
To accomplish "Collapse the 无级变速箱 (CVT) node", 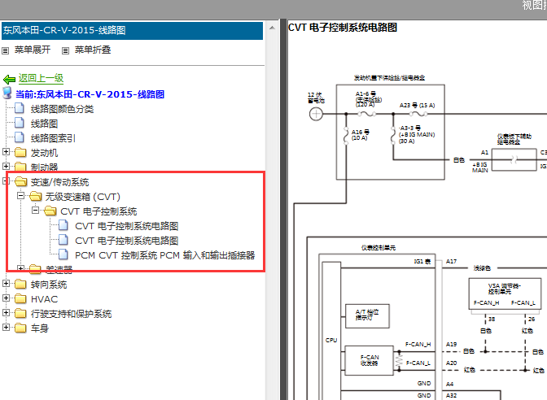I will point(20,195).
